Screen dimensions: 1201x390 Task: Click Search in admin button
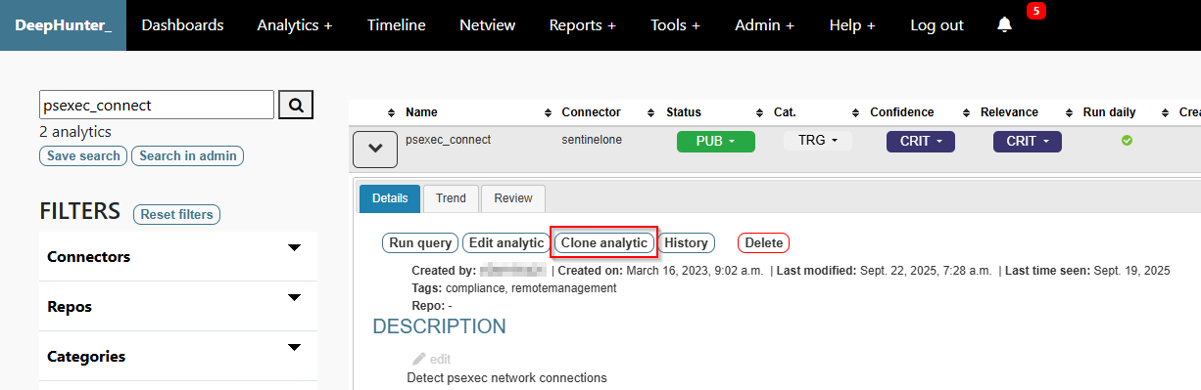point(188,155)
